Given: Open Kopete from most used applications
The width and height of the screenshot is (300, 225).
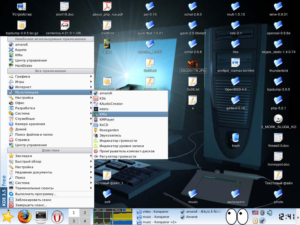Looking at the screenshot, I should (x=50, y=50).
